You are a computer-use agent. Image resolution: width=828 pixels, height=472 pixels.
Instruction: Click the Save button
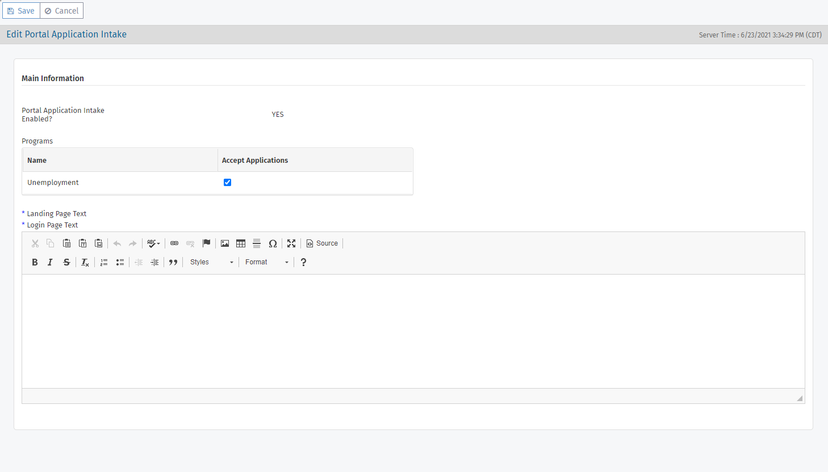21,11
